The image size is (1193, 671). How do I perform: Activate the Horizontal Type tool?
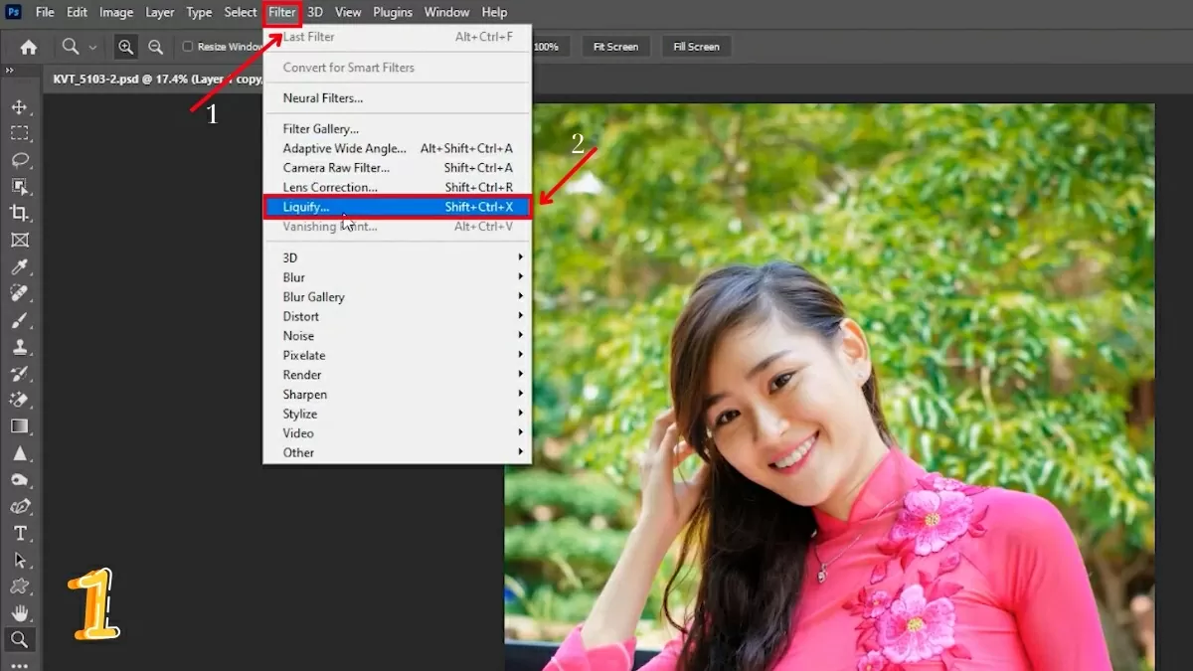pos(19,534)
